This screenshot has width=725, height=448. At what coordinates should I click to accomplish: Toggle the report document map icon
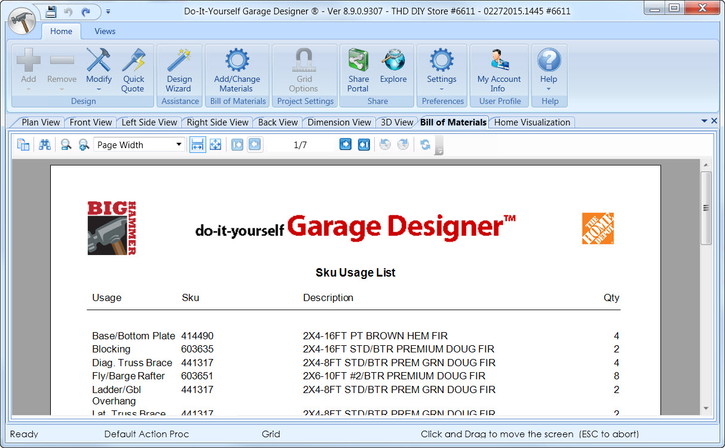point(23,145)
